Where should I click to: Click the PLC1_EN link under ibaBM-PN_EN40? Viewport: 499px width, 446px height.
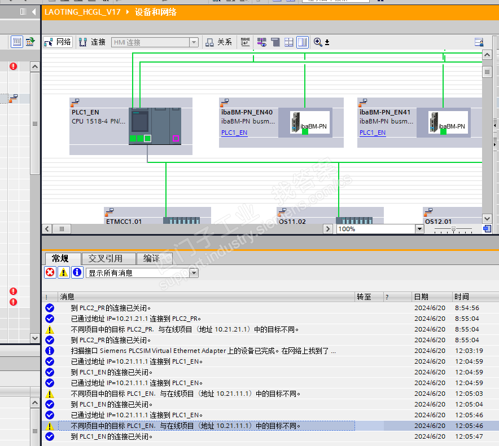(234, 133)
